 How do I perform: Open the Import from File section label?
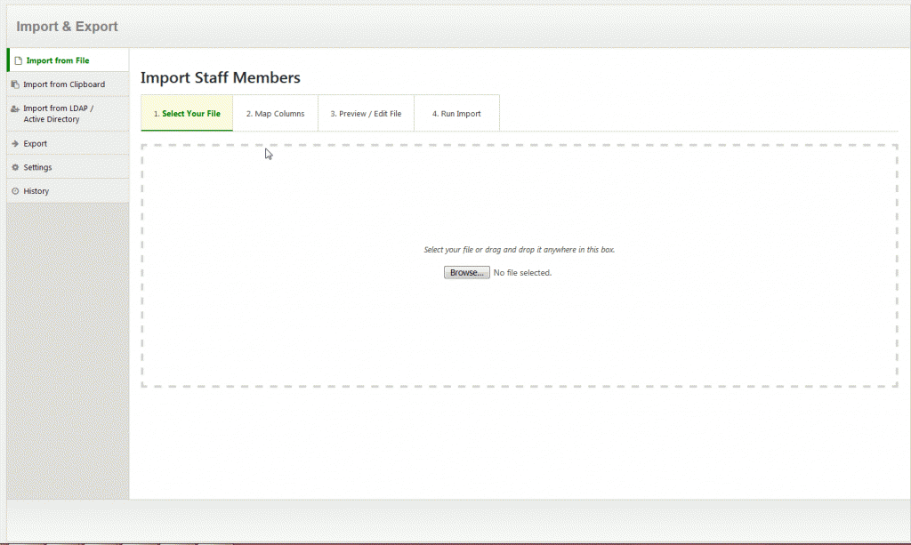pos(58,60)
